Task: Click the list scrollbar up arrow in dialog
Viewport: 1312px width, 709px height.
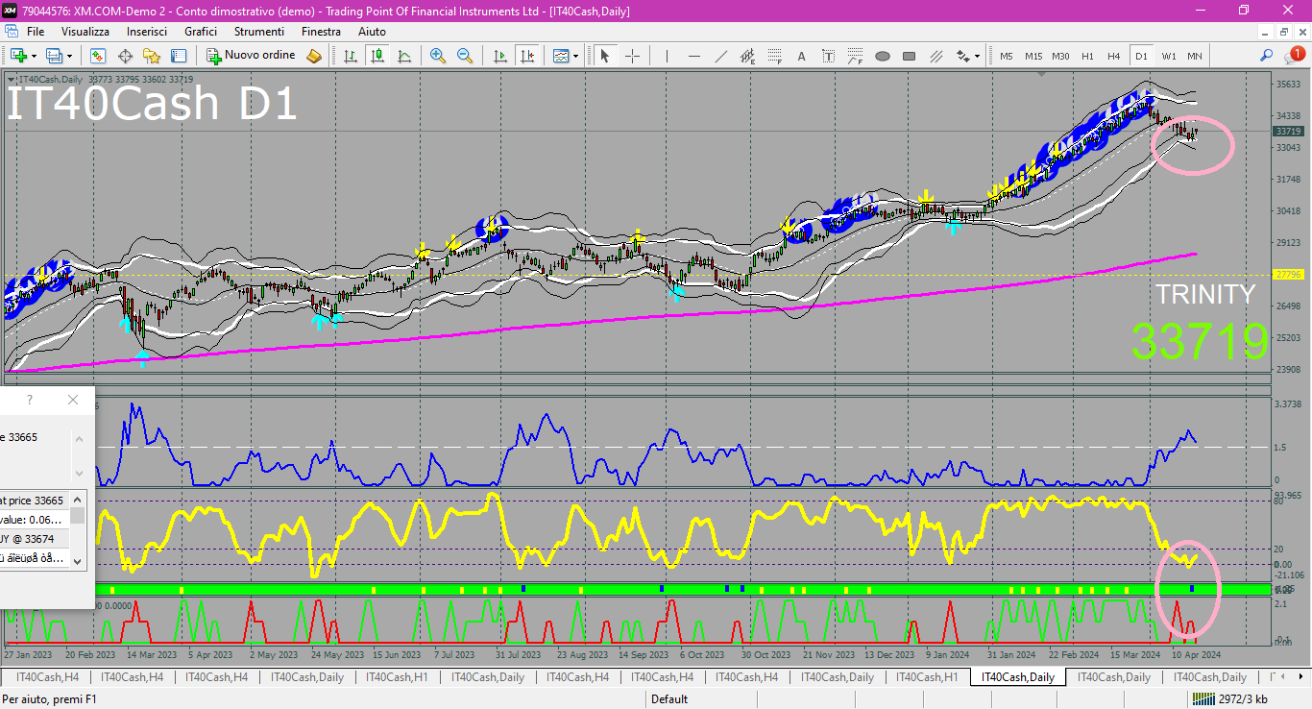Action: pos(77,499)
